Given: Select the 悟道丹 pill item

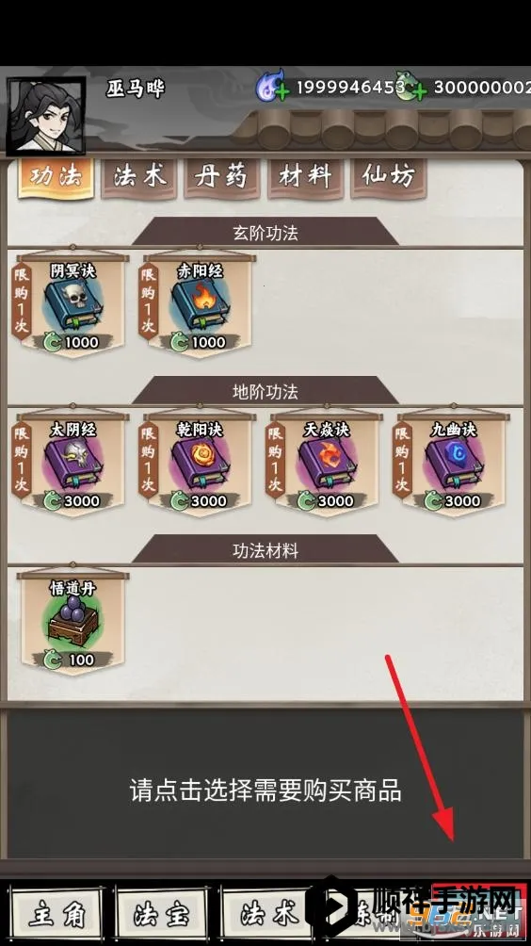Looking at the screenshot, I should [x=72, y=623].
